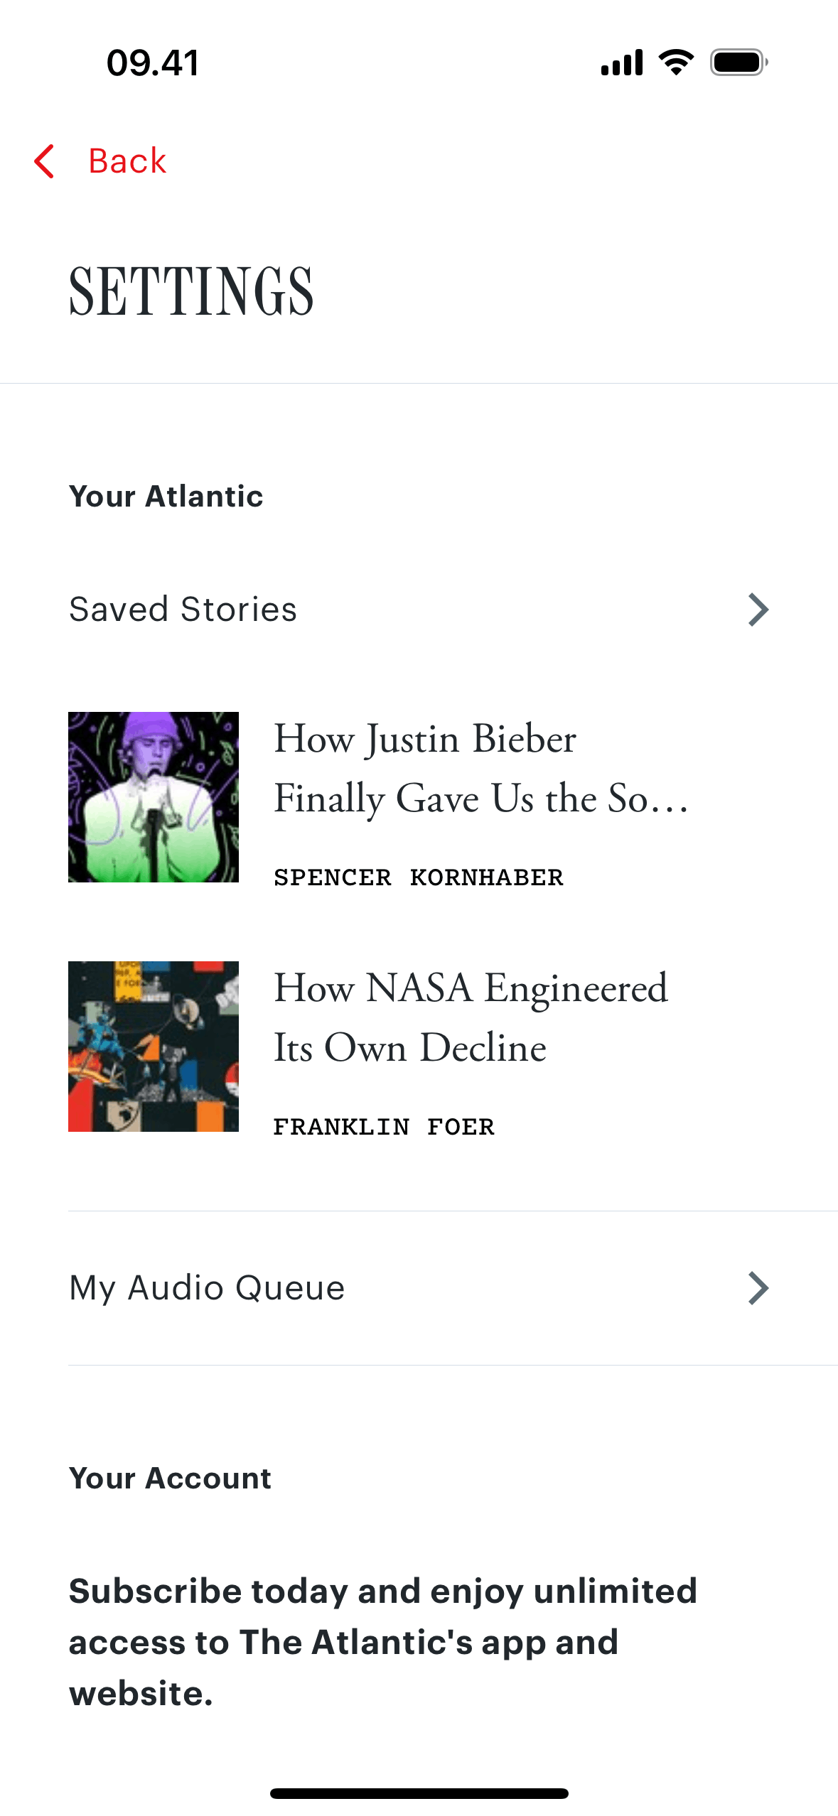Open How NASA Engineered Its Own Decline
Image resolution: width=838 pixels, height=1816 pixels.
[471, 1017]
